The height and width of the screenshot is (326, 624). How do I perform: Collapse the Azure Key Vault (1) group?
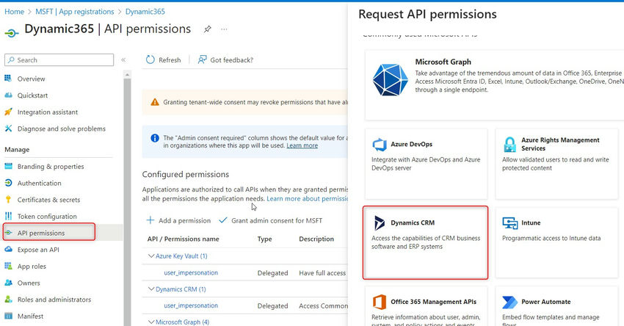coord(151,256)
